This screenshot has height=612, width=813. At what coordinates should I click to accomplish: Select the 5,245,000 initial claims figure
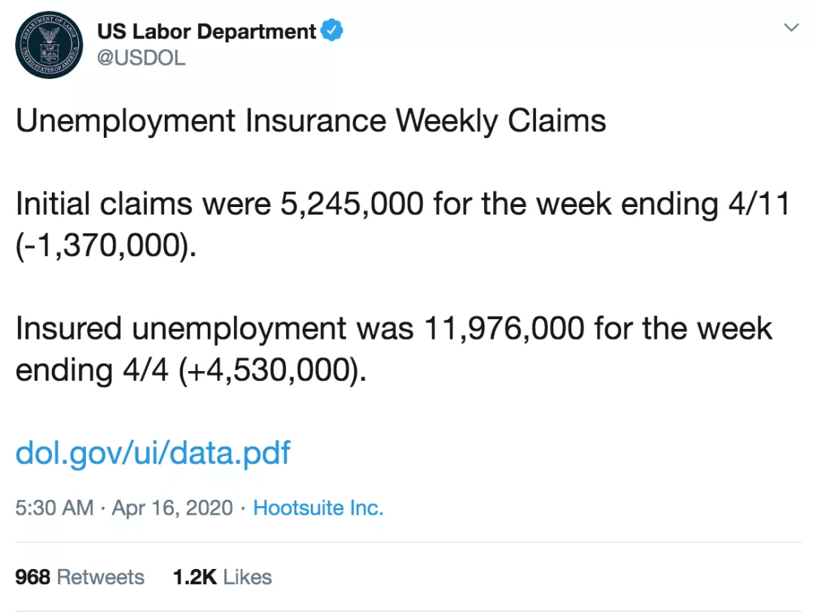pos(352,204)
